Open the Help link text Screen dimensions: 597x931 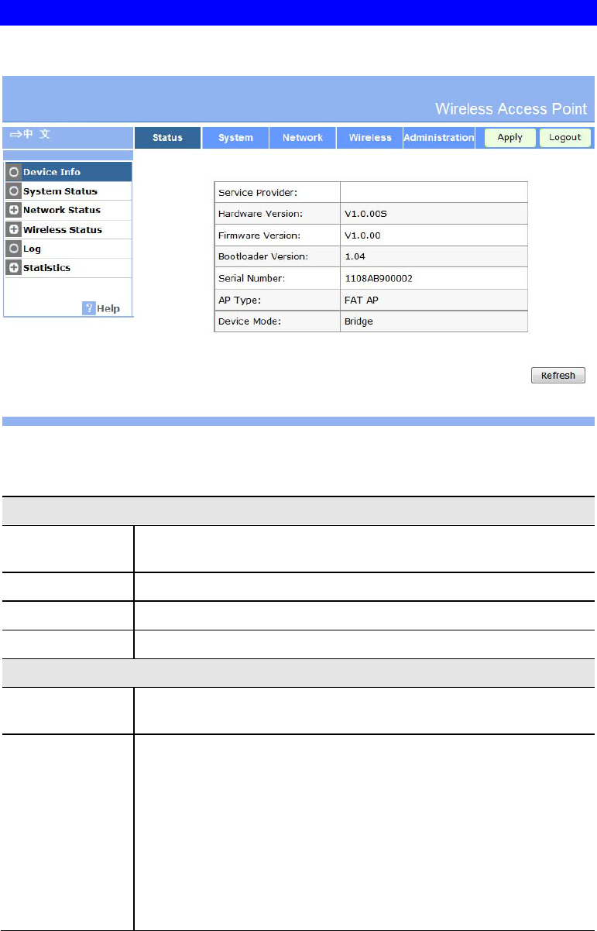point(108,308)
